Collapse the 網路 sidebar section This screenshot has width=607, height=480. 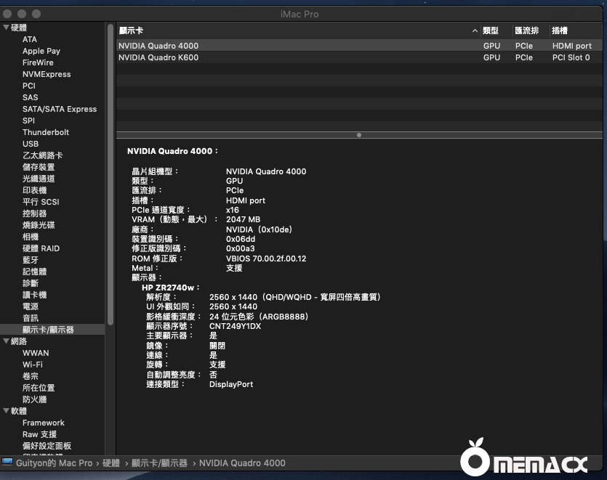coord(6,341)
